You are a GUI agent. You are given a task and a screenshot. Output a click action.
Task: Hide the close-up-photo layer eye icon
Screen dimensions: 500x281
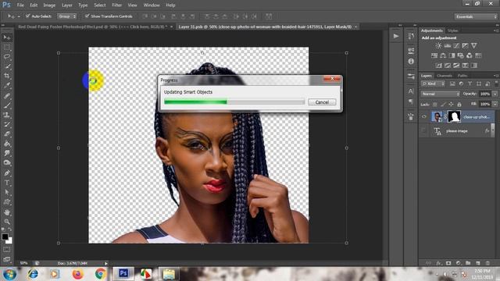point(423,116)
